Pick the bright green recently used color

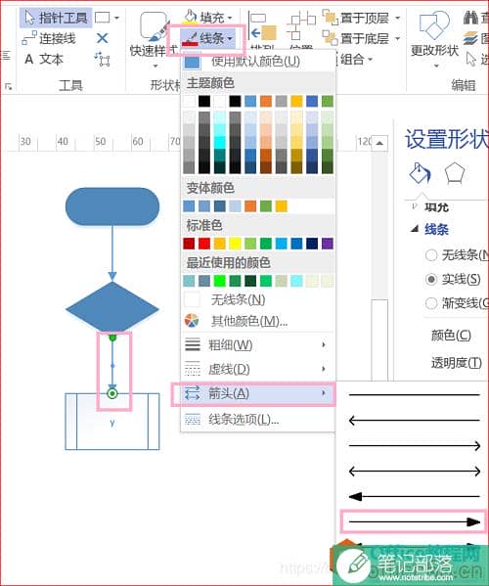tap(220, 281)
